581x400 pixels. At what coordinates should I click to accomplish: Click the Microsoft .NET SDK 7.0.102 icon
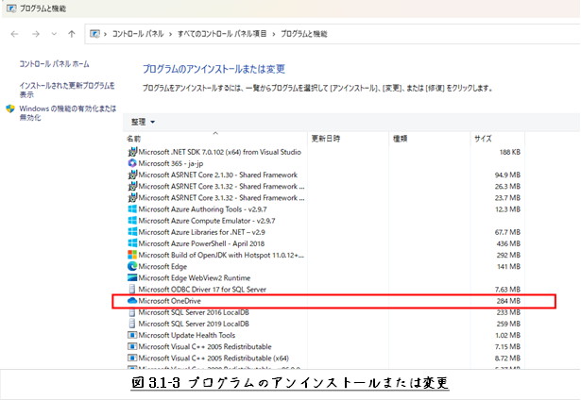[132, 152]
